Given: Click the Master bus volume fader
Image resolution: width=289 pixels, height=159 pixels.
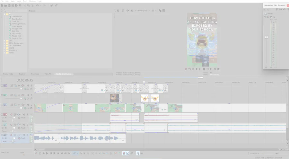Looking at the screenshot, I should 267,37.
